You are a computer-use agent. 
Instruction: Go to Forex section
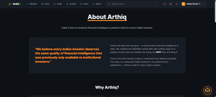45,4
